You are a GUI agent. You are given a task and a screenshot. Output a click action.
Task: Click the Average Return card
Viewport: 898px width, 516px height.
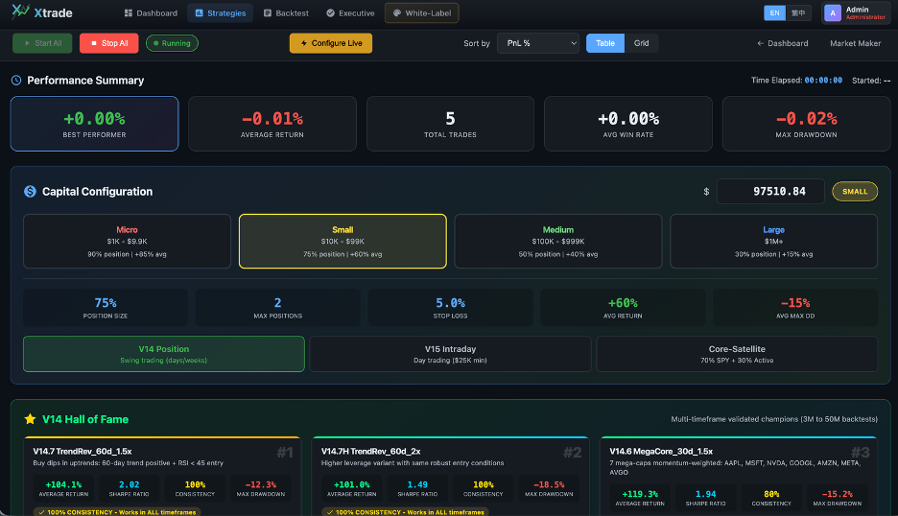272,124
